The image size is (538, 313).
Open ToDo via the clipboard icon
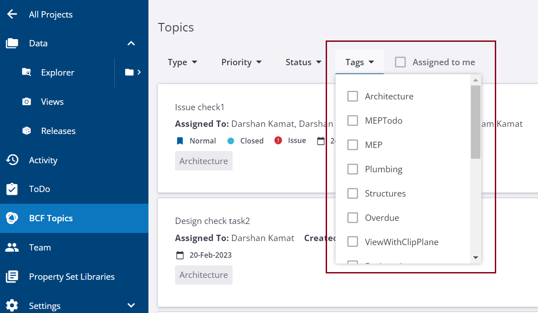coord(12,189)
